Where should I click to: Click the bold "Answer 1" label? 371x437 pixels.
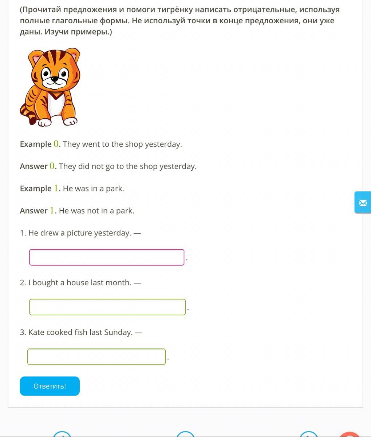pyautogui.click(x=38, y=211)
